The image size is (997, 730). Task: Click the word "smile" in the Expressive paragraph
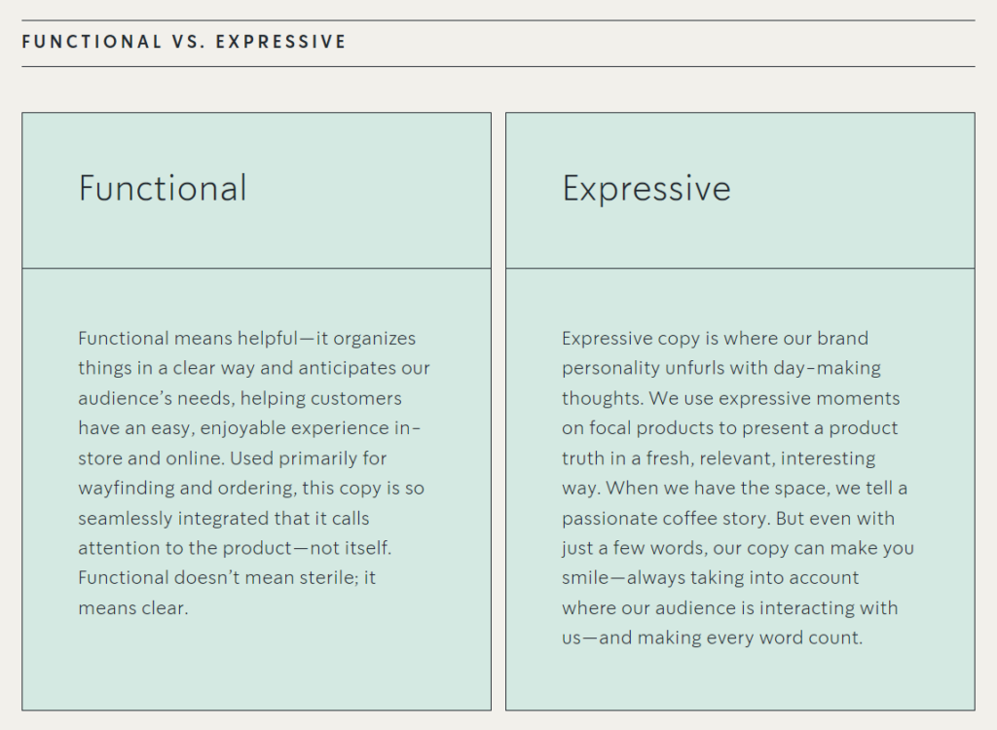point(587,578)
